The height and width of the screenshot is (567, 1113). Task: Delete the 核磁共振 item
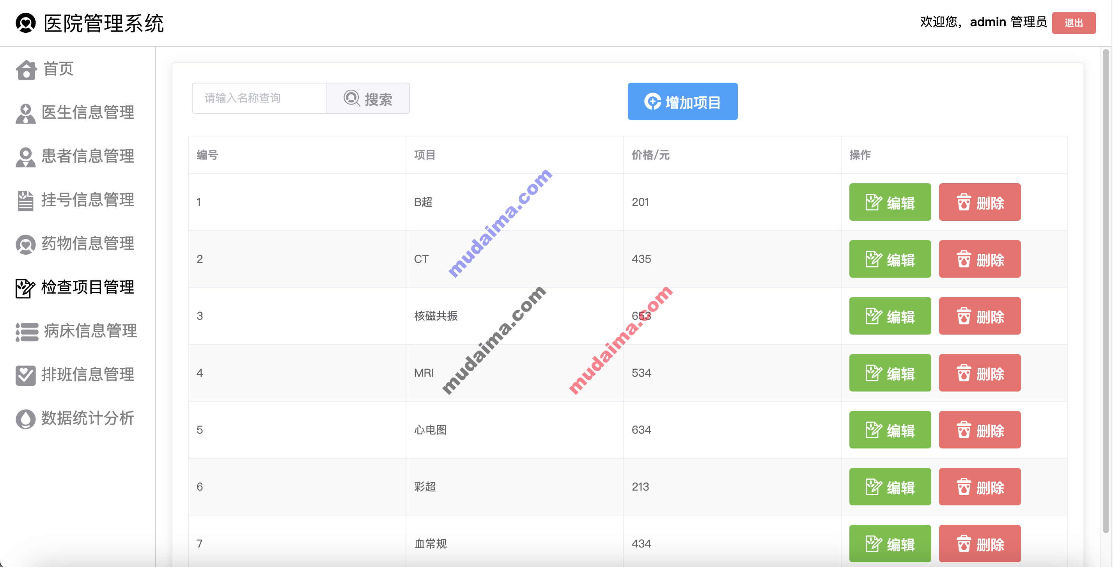tap(980, 316)
